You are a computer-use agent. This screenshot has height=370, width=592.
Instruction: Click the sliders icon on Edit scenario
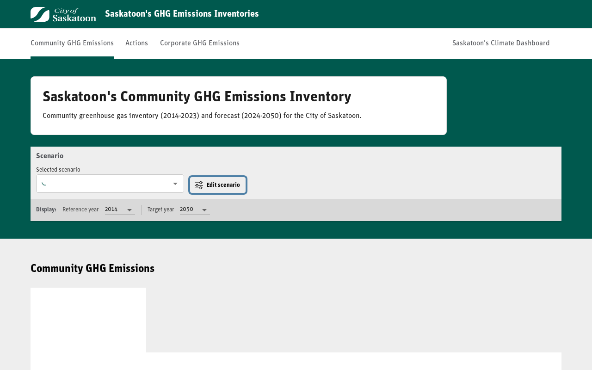(199, 185)
